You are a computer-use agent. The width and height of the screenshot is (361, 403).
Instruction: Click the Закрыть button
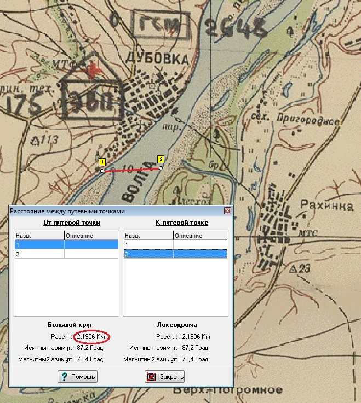[164, 377]
